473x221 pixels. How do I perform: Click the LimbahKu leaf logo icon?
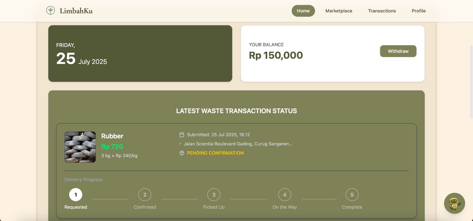tap(51, 11)
